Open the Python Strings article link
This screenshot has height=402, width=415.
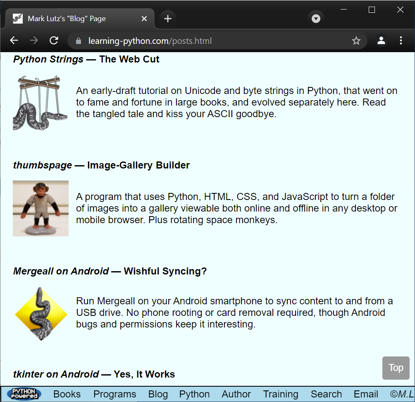[x=48, y=59]
